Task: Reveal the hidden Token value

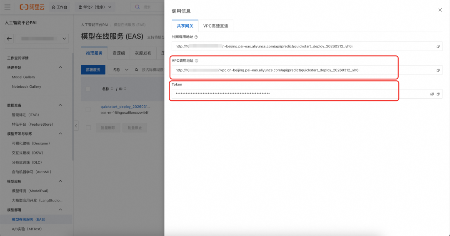Action: click(432, 94)
